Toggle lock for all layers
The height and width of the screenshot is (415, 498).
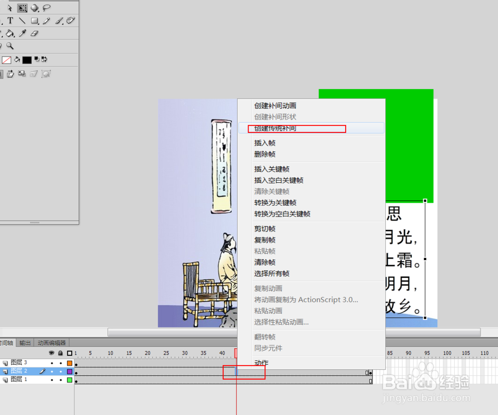60,353
